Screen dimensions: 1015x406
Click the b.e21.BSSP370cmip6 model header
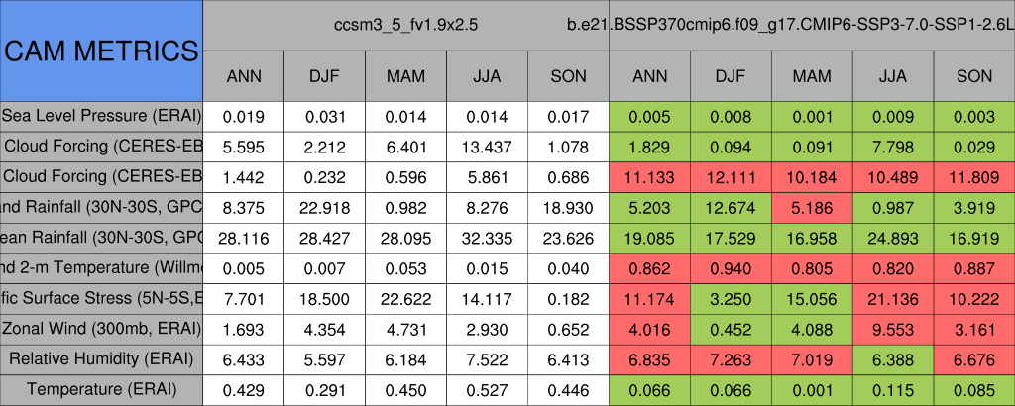(811, 24)
